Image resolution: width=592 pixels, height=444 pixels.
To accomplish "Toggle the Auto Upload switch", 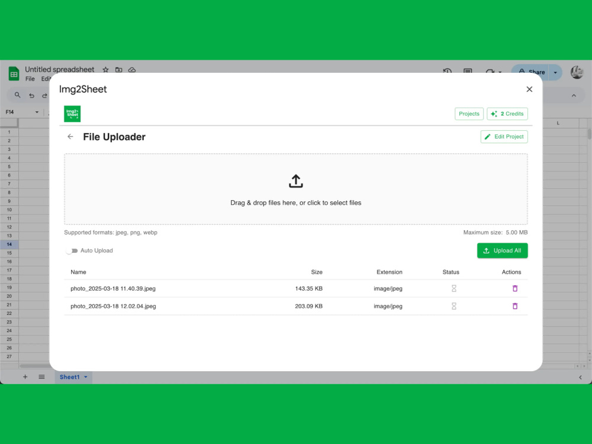I will [x=72, y=250].
